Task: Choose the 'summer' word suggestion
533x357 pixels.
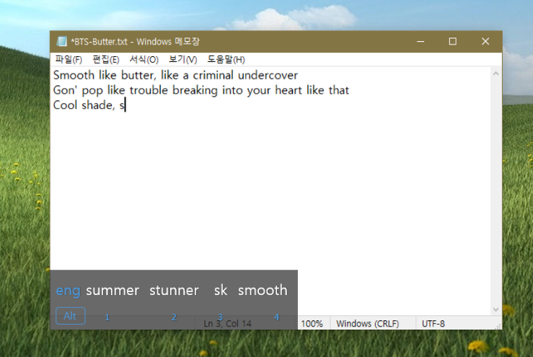Action: click(113, 291)
